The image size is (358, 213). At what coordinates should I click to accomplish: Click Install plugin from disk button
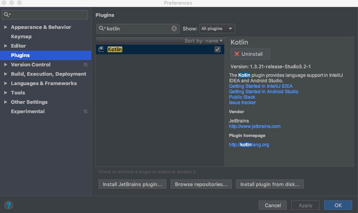pos(270,184)
